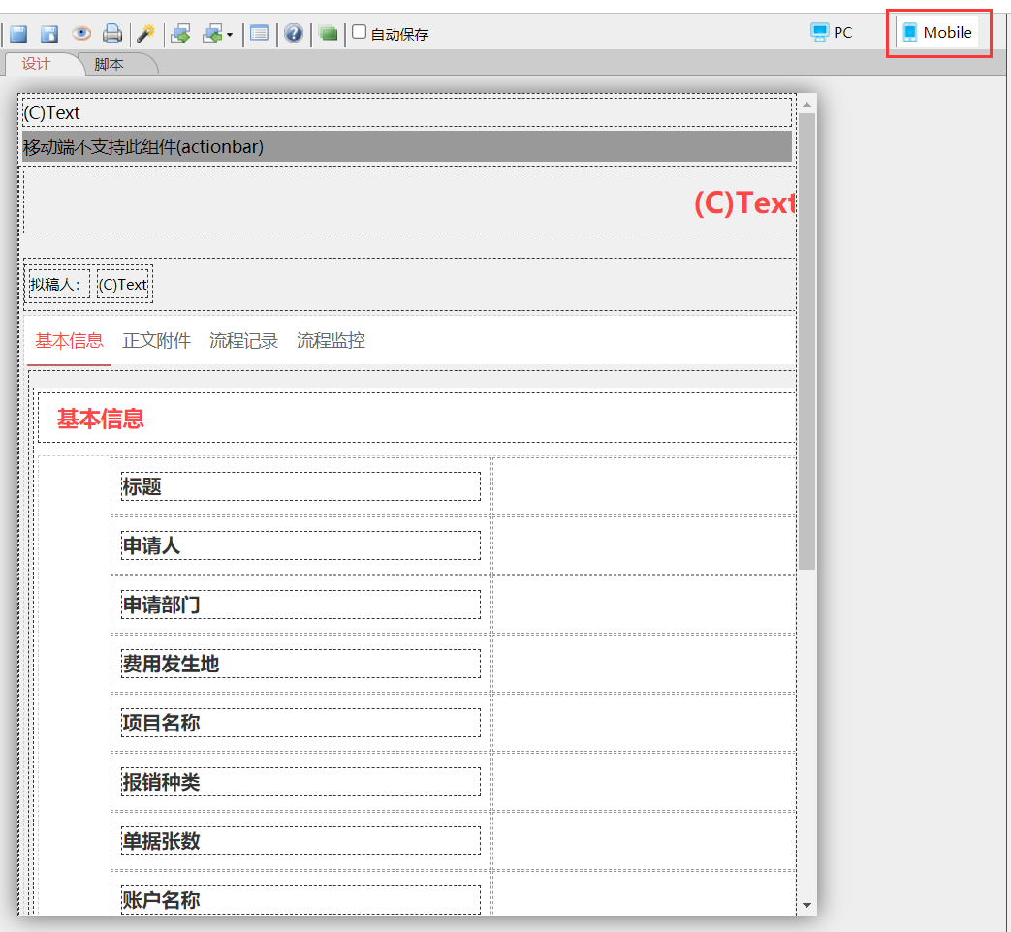Click the magic wand icon

(145, 34)
